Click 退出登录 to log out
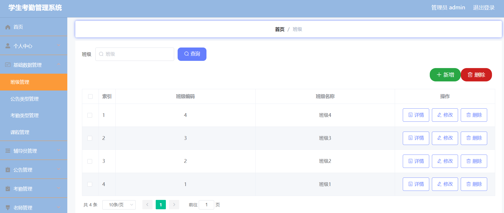Screen dimensions: 504x213 click(x=484, y=7)
